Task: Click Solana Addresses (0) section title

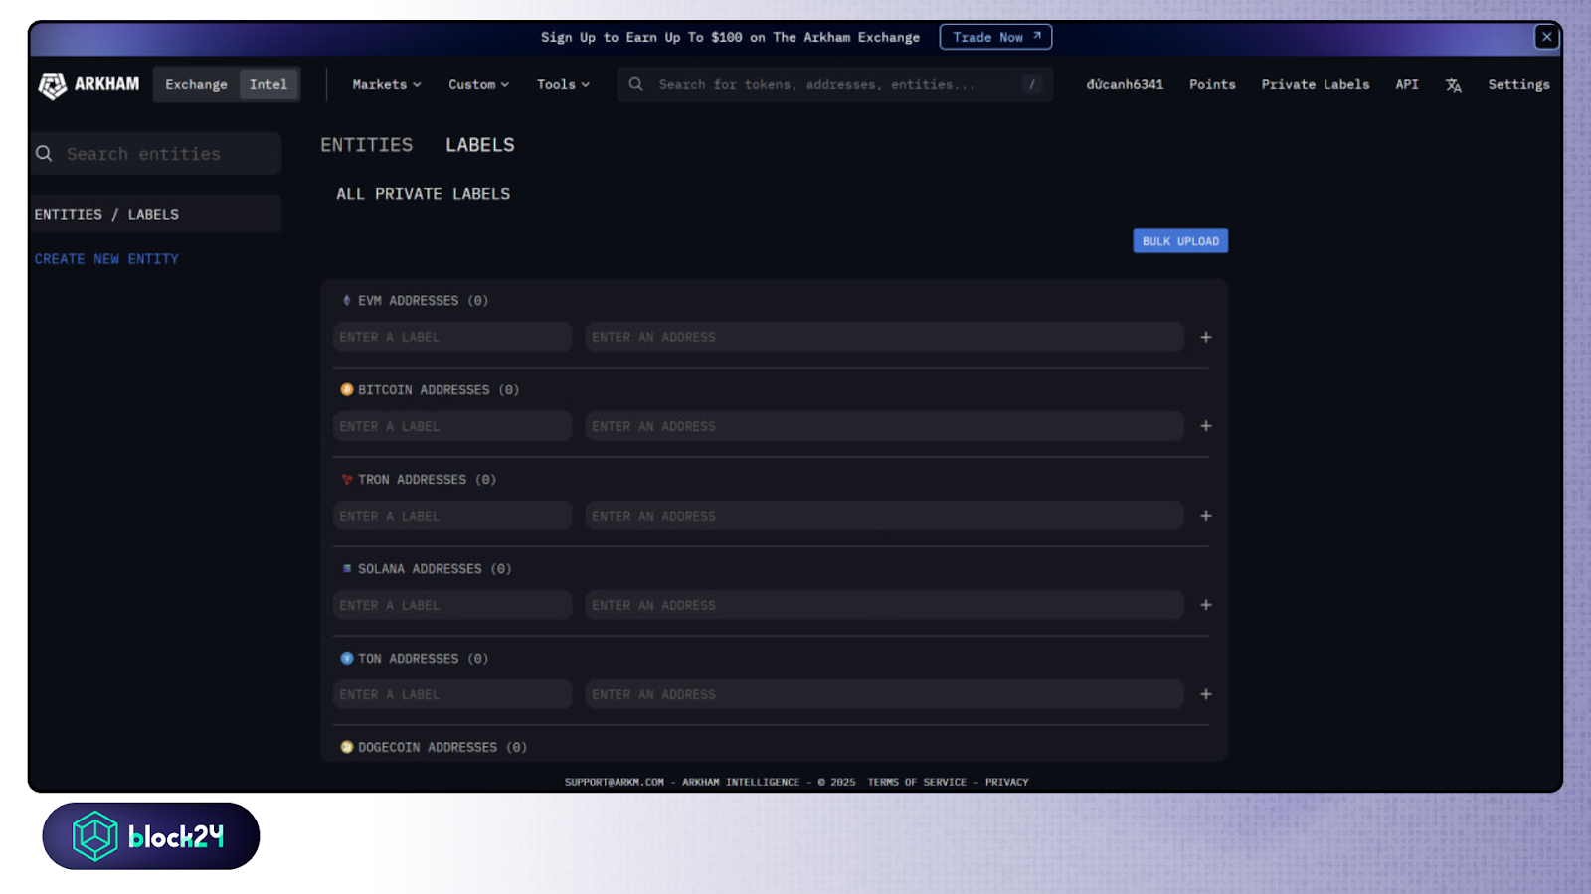Action: [x=435, y=568]
